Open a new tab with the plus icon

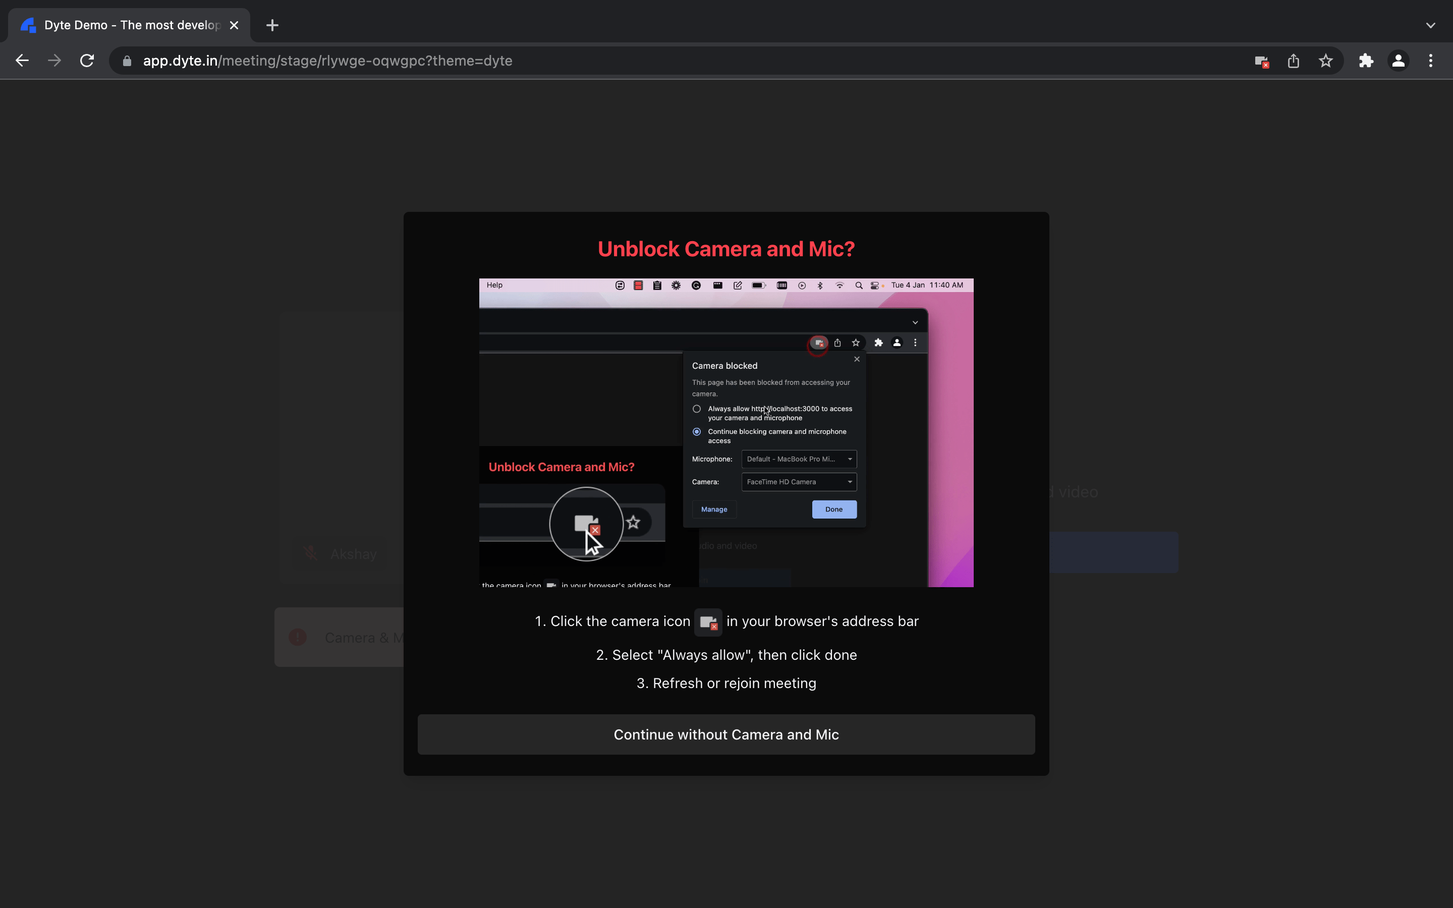click(272, 25)
